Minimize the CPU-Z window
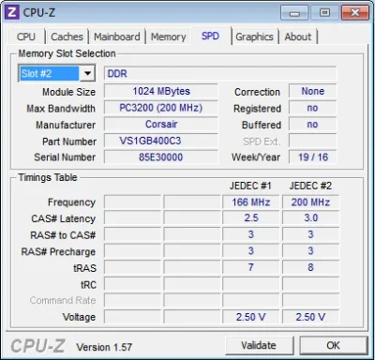 tap(294, 13)
